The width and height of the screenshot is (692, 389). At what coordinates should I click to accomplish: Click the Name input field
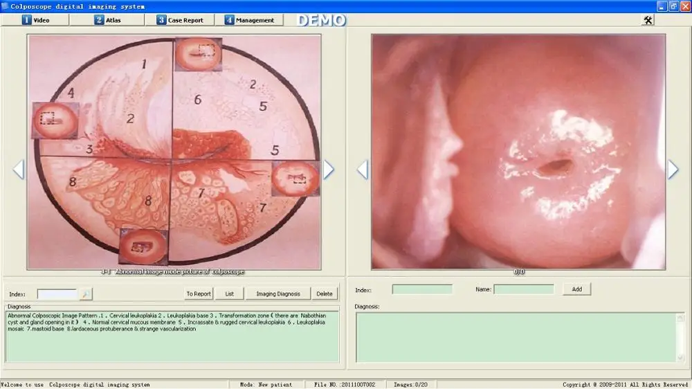(x=524, y=289)
